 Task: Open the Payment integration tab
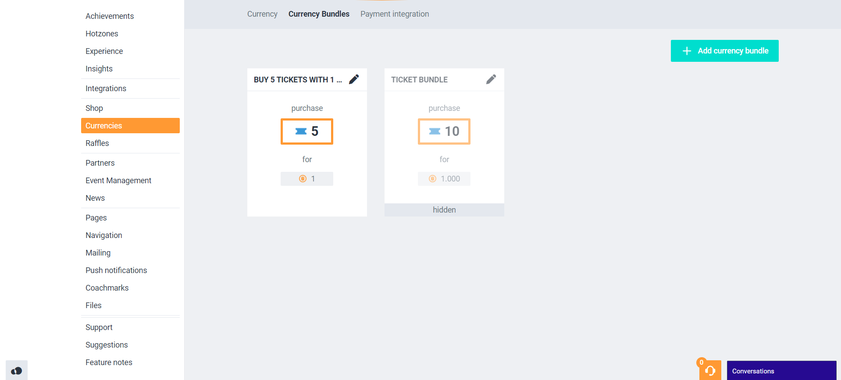pos(395,14)
